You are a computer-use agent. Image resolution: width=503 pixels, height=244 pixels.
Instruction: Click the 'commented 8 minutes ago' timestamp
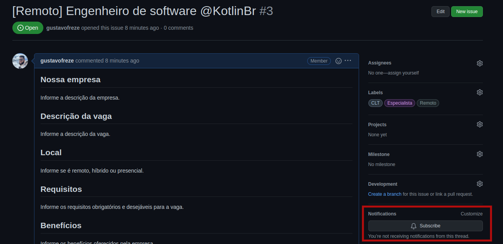[x=107, y=61]
